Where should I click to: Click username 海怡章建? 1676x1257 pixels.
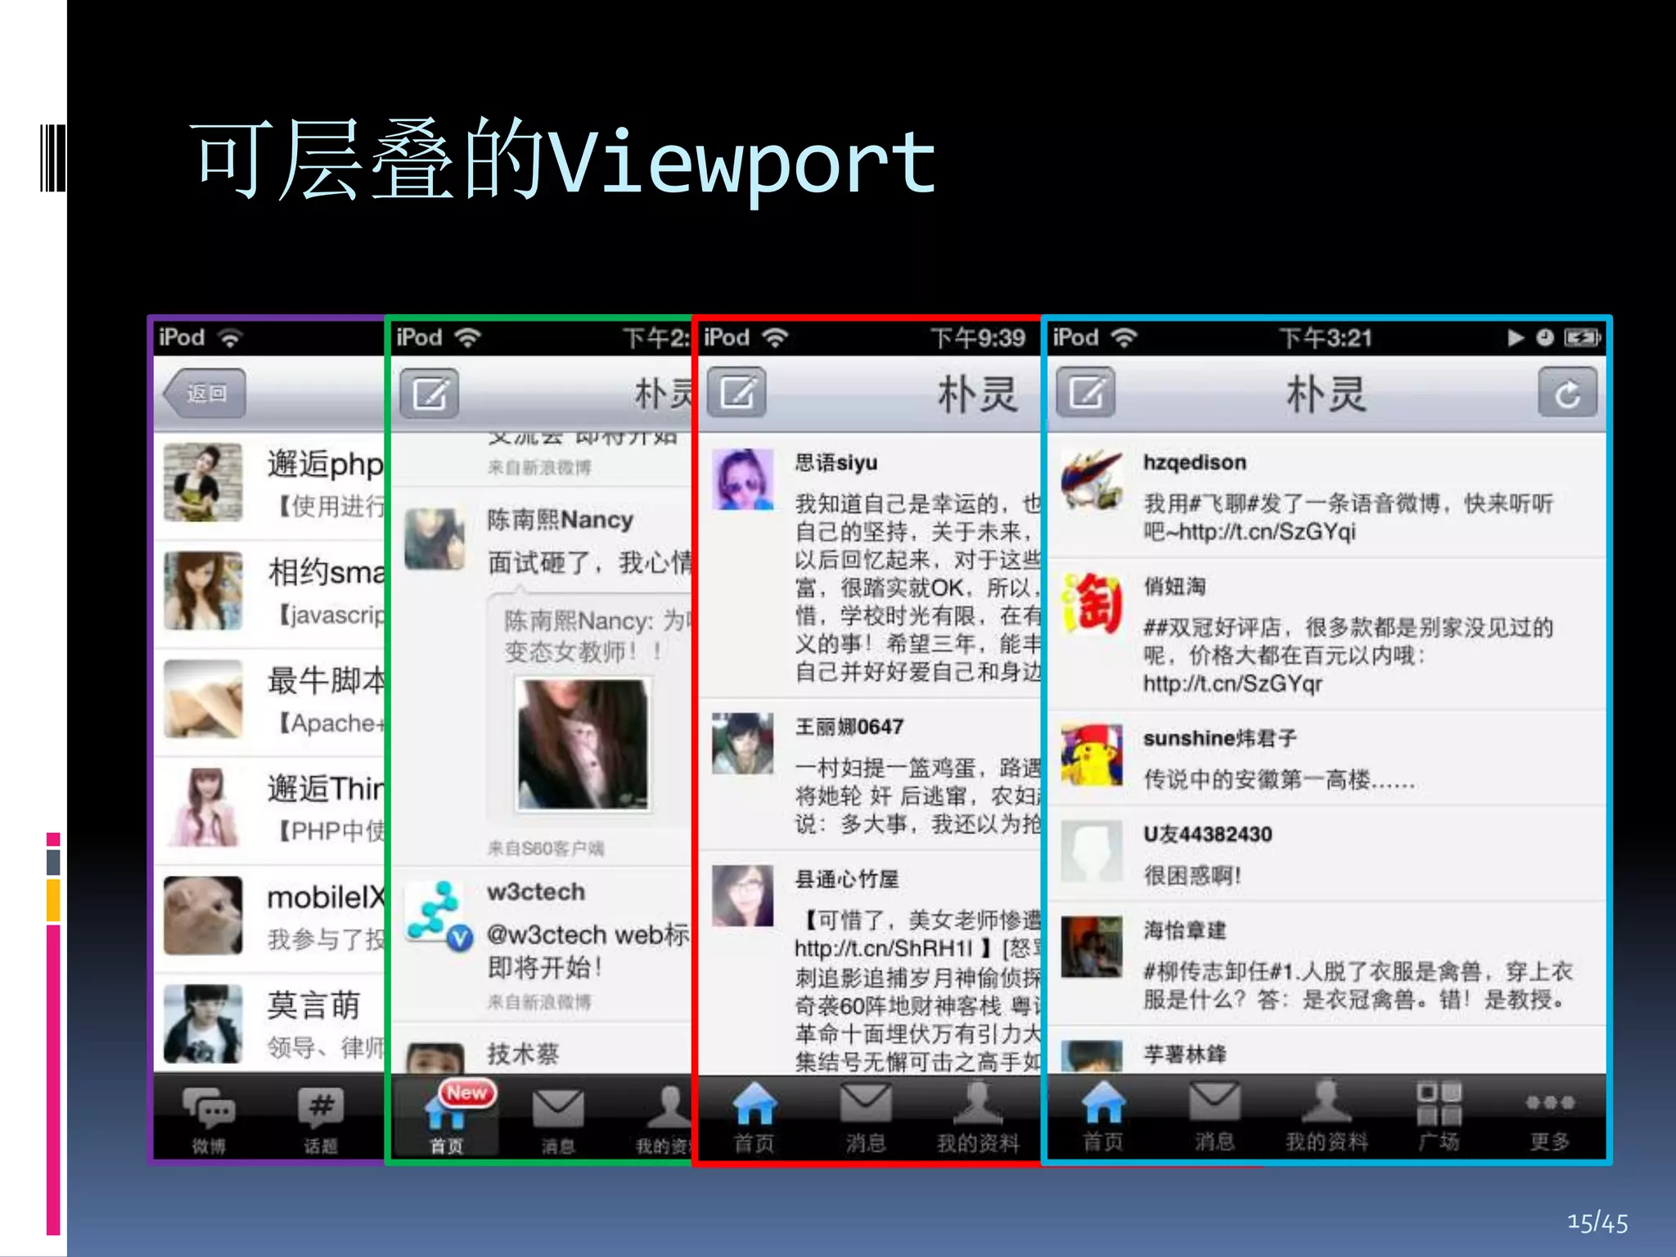[1184, 930]
